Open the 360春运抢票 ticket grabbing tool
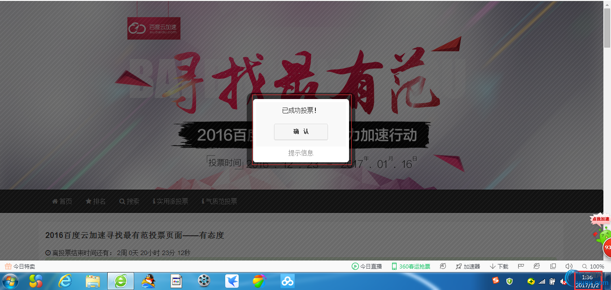The width and height of the screenshot is (611, 290). tap(410, 266)
